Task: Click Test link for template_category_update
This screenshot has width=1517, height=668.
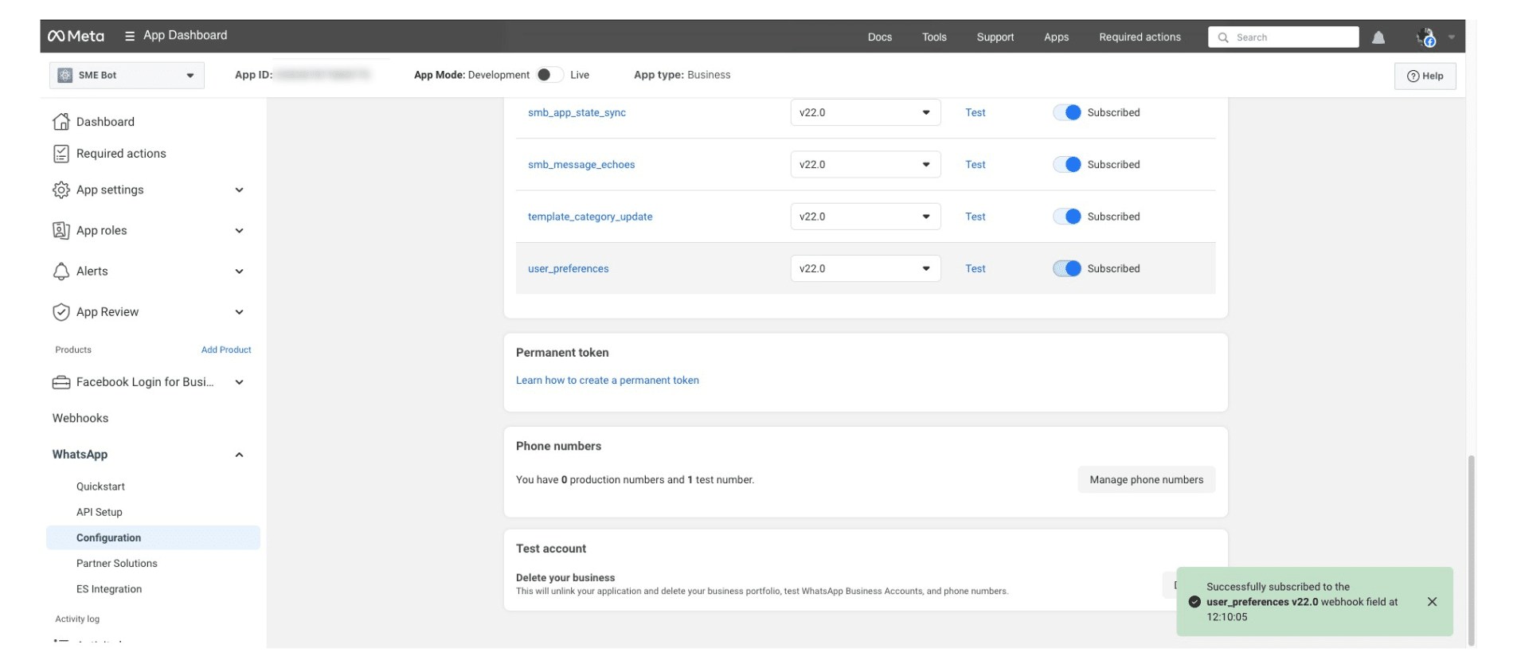Action: [x=975, y=217]
